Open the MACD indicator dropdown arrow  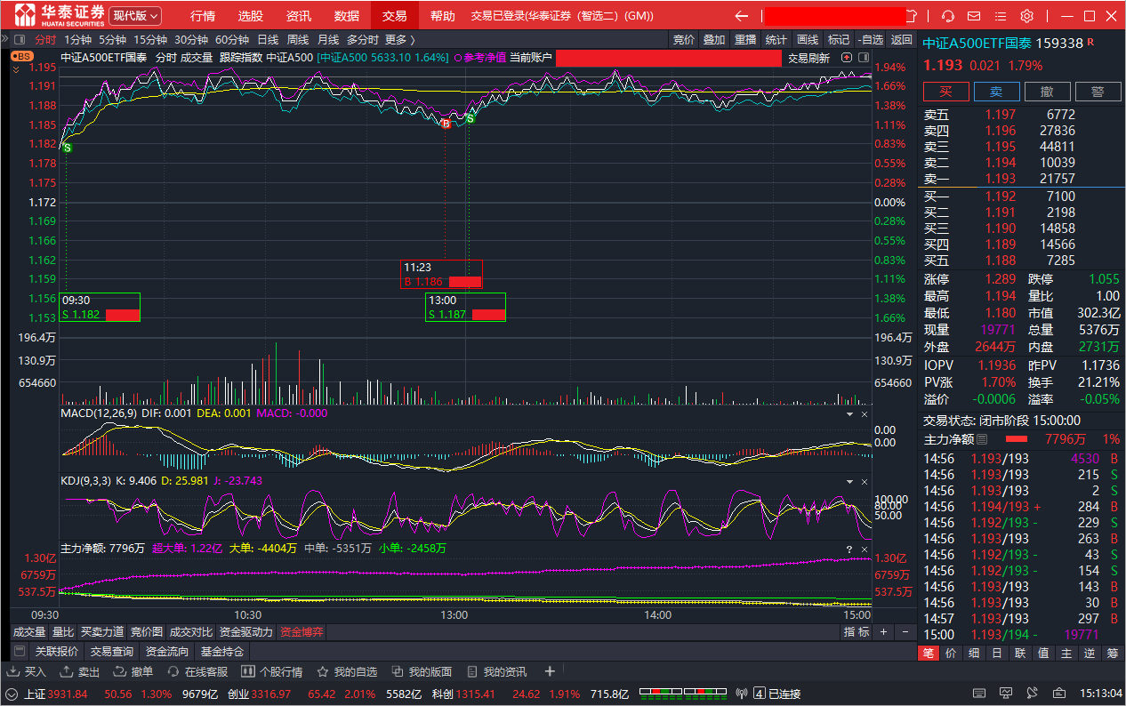coord(849,414)
